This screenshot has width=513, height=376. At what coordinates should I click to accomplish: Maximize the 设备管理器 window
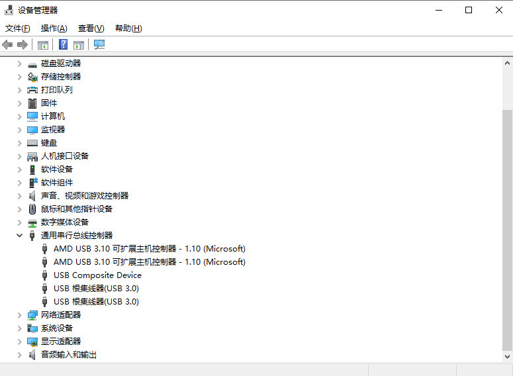pyautogui.click(x=469, y=10)
